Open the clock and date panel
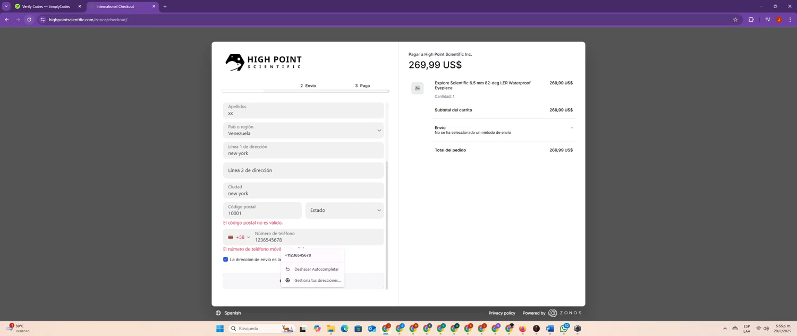Image resolution: width=797 pixels, height=336 pixels. pos(783,329)
